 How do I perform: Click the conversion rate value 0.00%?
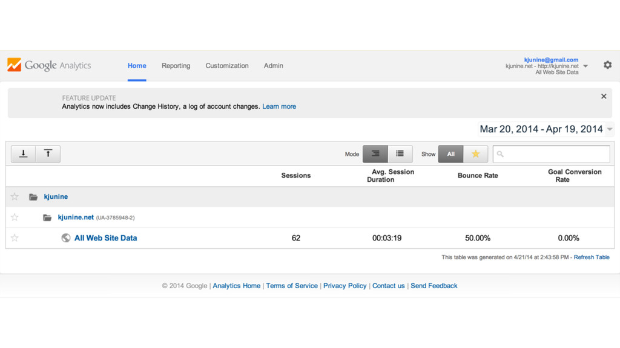(568, 238)
